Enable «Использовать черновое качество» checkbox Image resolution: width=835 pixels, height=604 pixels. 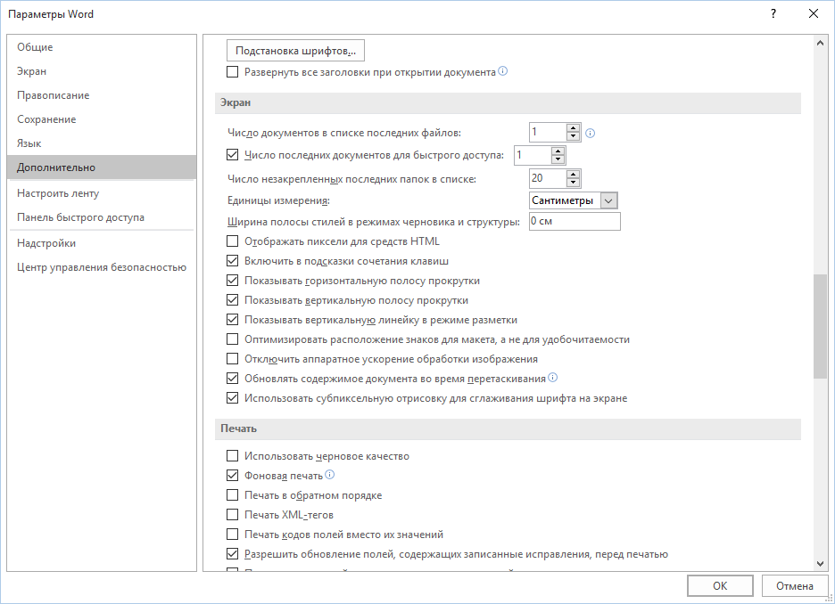pyautogui.click(x=233, y=456)
